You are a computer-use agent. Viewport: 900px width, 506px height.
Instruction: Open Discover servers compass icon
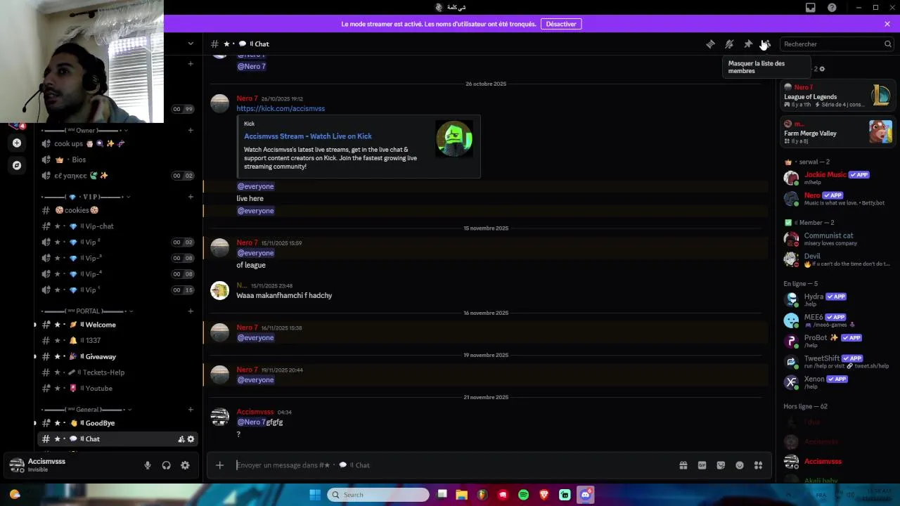[x=17, y=166]
